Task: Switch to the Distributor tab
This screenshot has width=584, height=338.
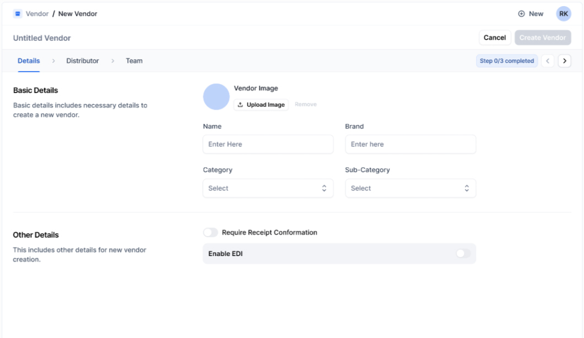Action: [83, 61]
